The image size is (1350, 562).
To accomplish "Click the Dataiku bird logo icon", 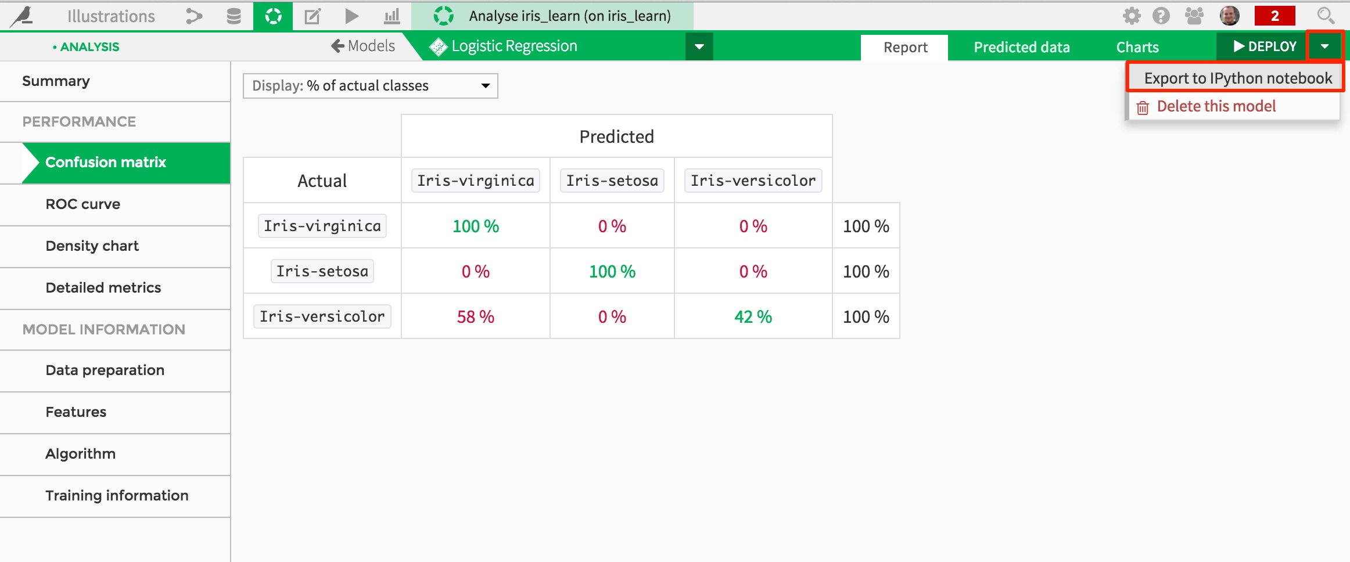I will (22, 16).
